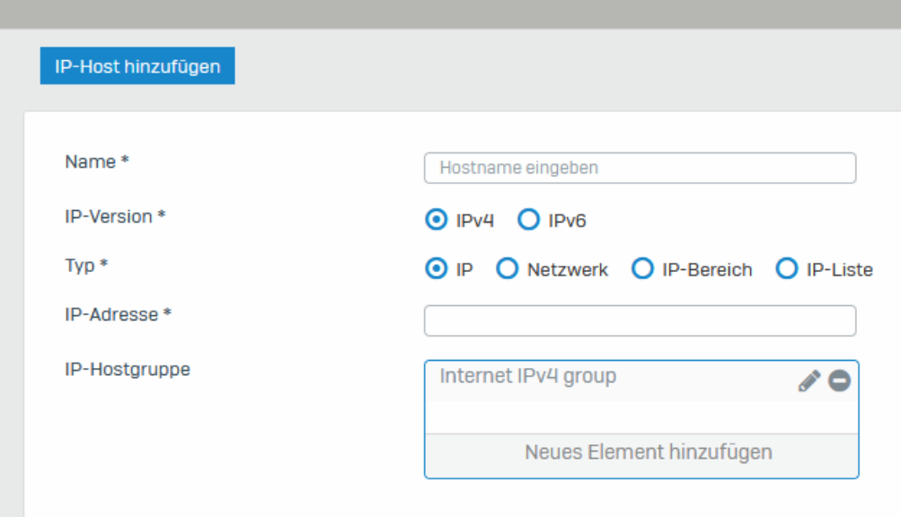This screenshot has height=517, width=901.
Task: Click the empty row below Internet IPv4 group
Action: coord(642,417)
